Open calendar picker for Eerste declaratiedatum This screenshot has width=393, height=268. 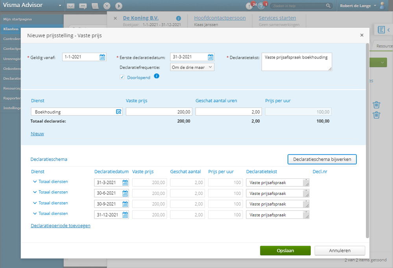[x=210, y=57]
